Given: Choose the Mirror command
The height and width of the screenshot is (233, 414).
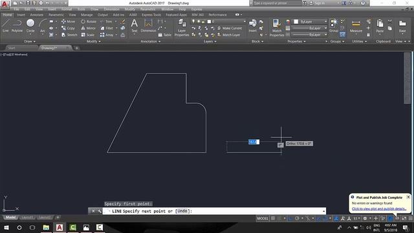Looking at the screenshot, I should pos(88,28).
